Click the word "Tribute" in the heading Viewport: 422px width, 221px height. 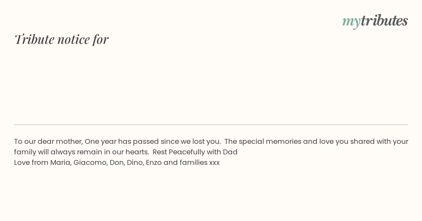click(34, 39)
